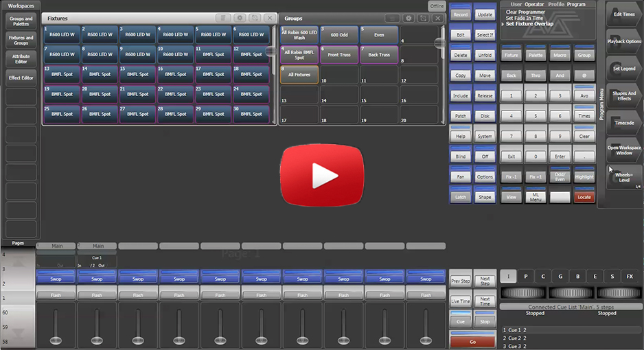Toggle the Blind mode button
Screen dimensions: 644x350
(x=461, y=155)
